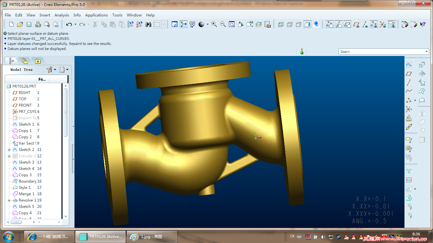Expand the datum point tool flyout arrow
Screen dimensions: 433x243
pyautogui.click(x=415, y=100)
